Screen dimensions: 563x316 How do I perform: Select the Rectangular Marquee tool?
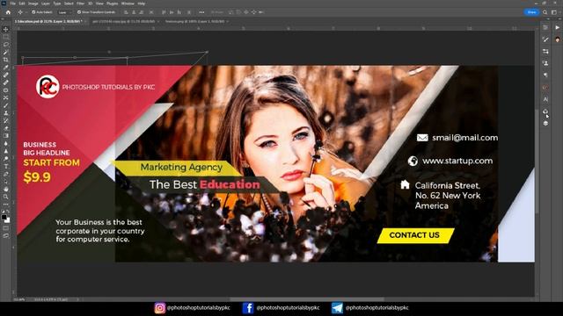(x=6, y=37)
